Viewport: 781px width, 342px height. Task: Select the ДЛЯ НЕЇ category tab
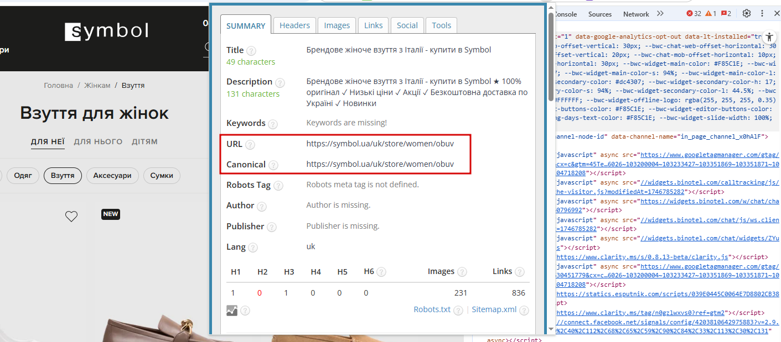click(x=48, y=142)
